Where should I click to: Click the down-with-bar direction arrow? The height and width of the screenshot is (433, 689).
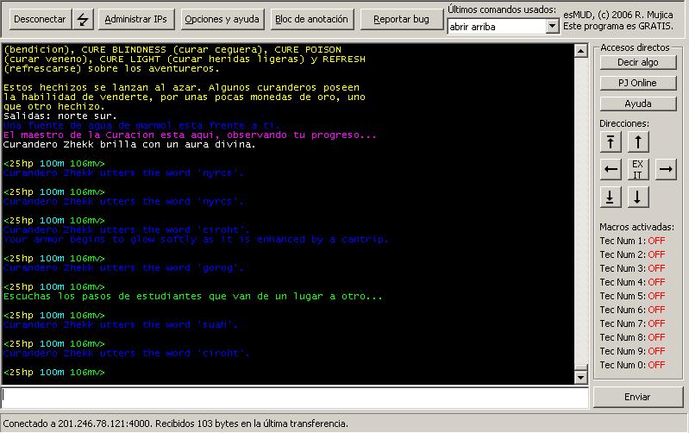click(x=611, y=197)
